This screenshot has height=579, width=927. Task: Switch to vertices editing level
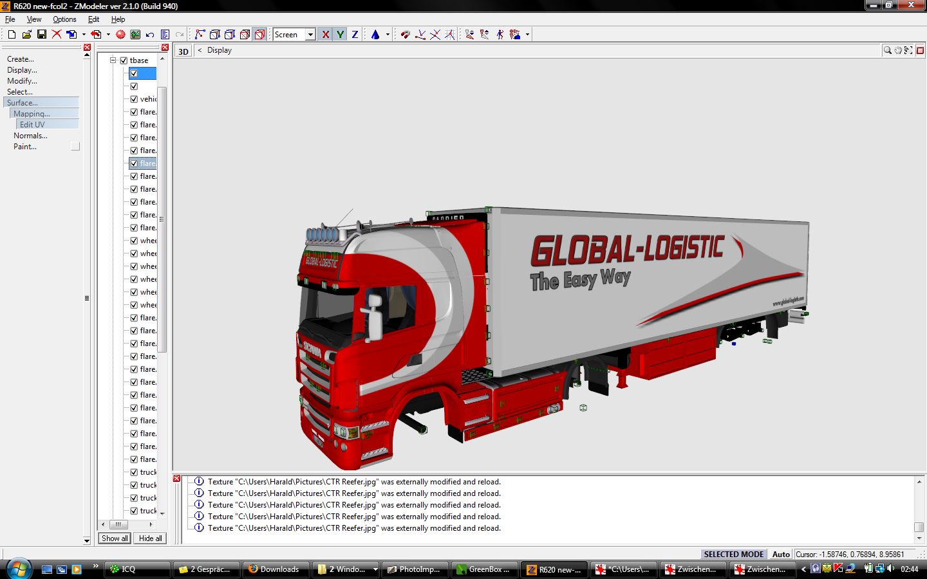200,35
